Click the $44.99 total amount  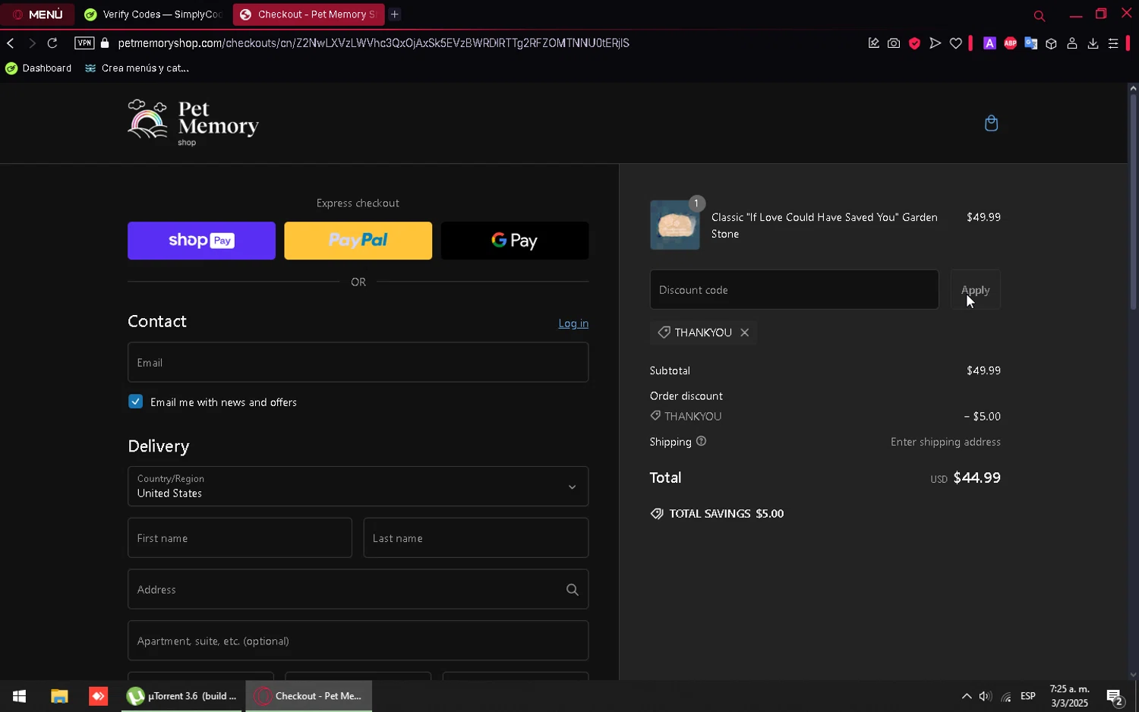click(977, 477)
